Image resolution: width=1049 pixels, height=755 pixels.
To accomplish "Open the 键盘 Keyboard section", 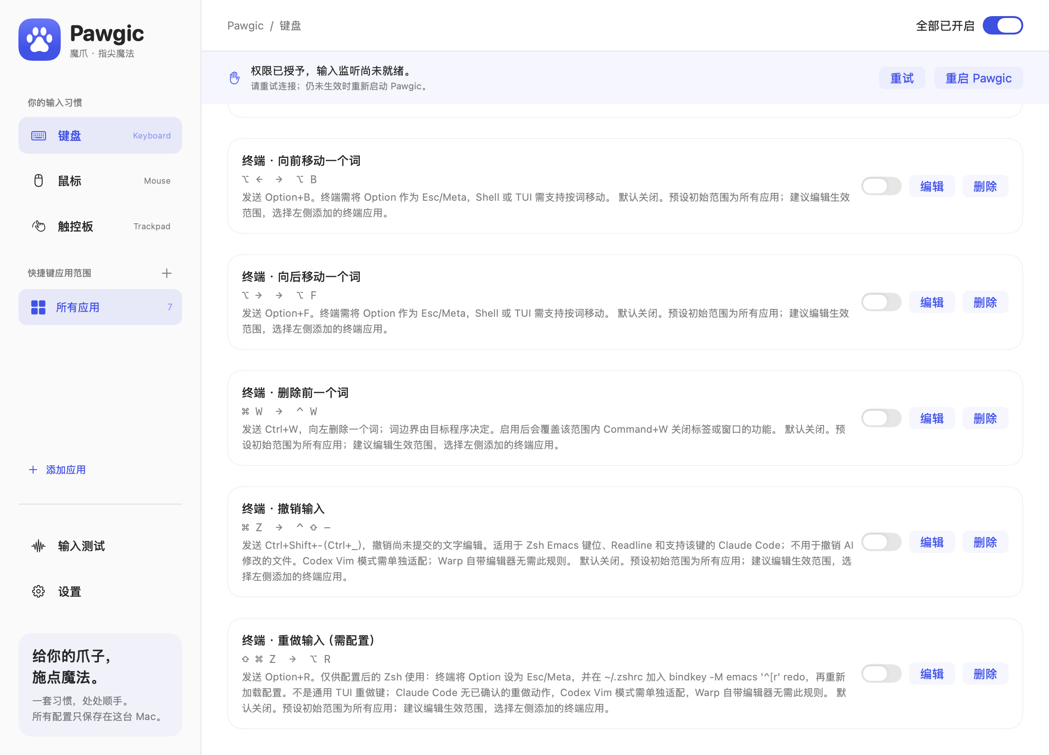I will click(100, 135).
